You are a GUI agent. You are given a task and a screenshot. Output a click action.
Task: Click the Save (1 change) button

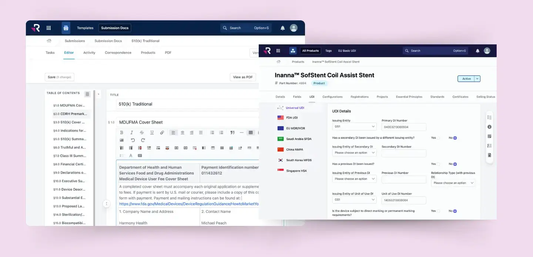59,77
